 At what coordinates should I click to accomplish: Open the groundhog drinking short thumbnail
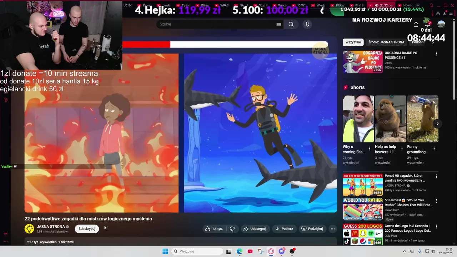coord(423,119)
